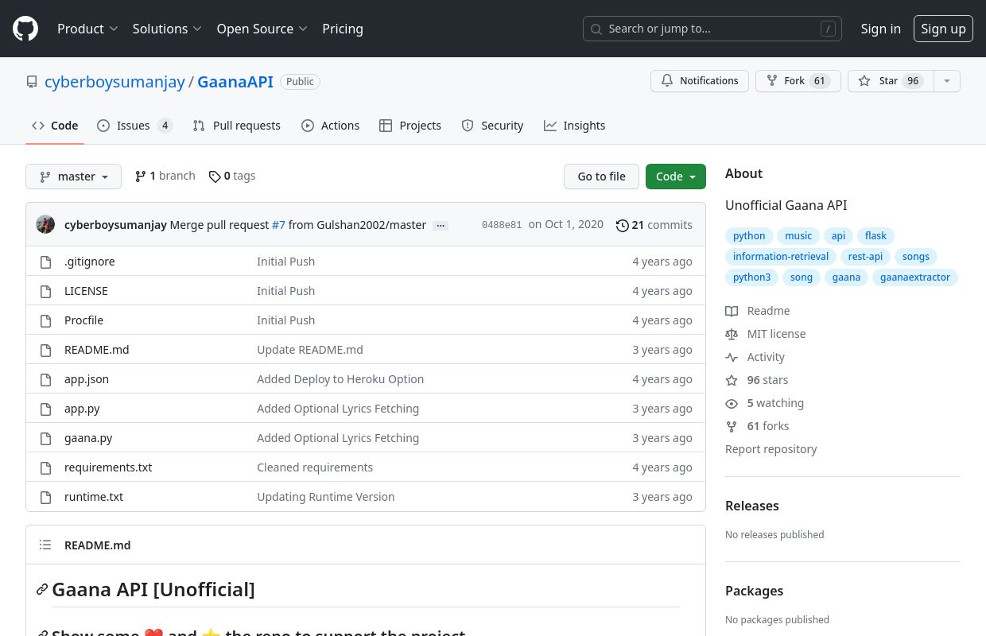
Task: Select the rest-api topic tag
Action: coord(865,257)
